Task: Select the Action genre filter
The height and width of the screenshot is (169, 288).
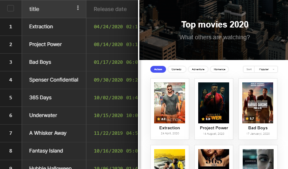Action: pos(158,69)
